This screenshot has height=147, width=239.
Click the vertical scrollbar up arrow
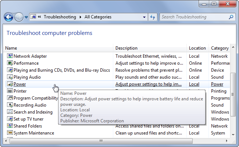[x=233, y=47]
